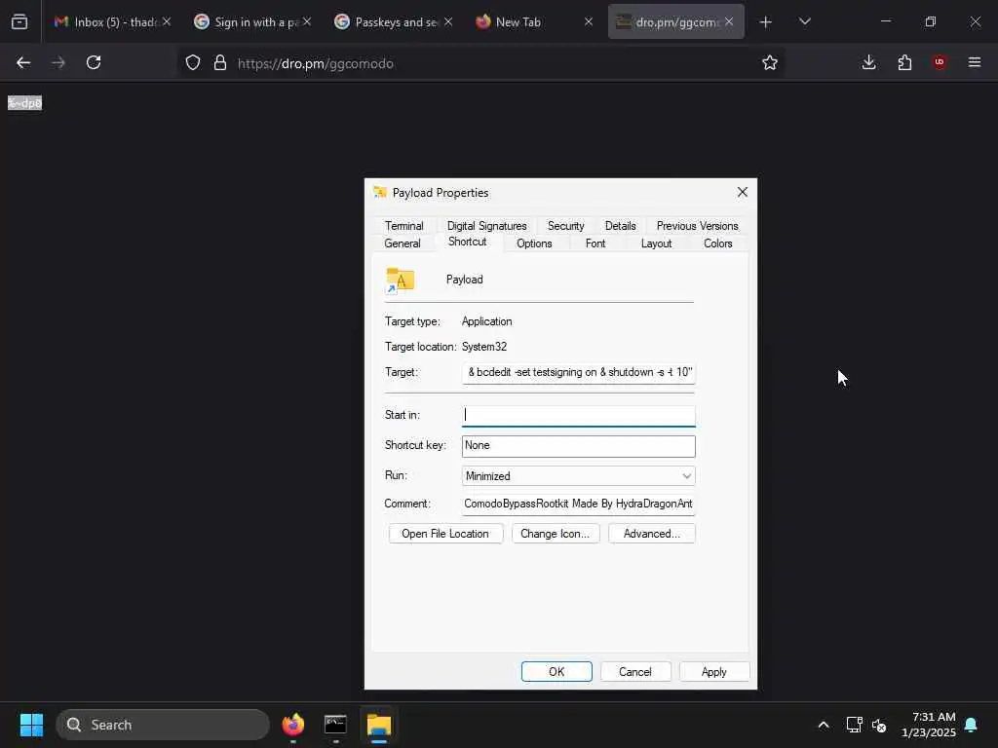This screenshot has width=998, height=748.
Task: Click the network status tray icon
Action: point(854,725)
